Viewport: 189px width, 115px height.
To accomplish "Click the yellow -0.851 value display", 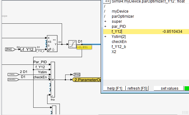I will click(x=84, y=47).
